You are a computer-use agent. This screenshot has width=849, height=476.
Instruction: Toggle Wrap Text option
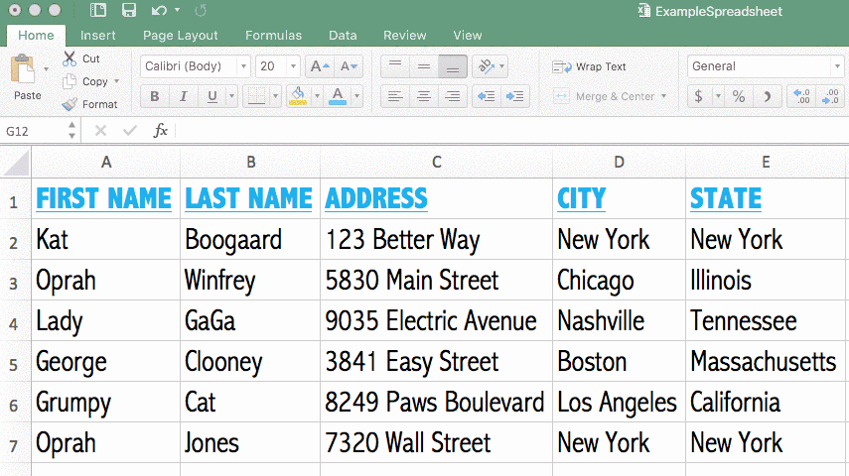(x=590, y=66)
